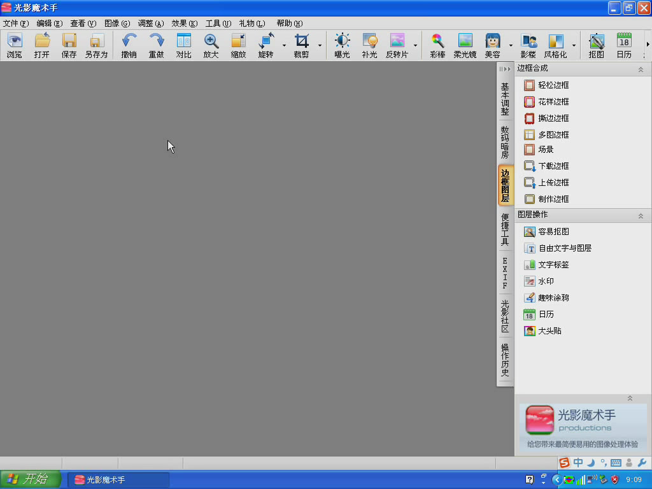Image resolution: width=652 pixels, height=489 pixels.
Task: Collapse the 边框合成 section
Action: (x=641, y=69)
